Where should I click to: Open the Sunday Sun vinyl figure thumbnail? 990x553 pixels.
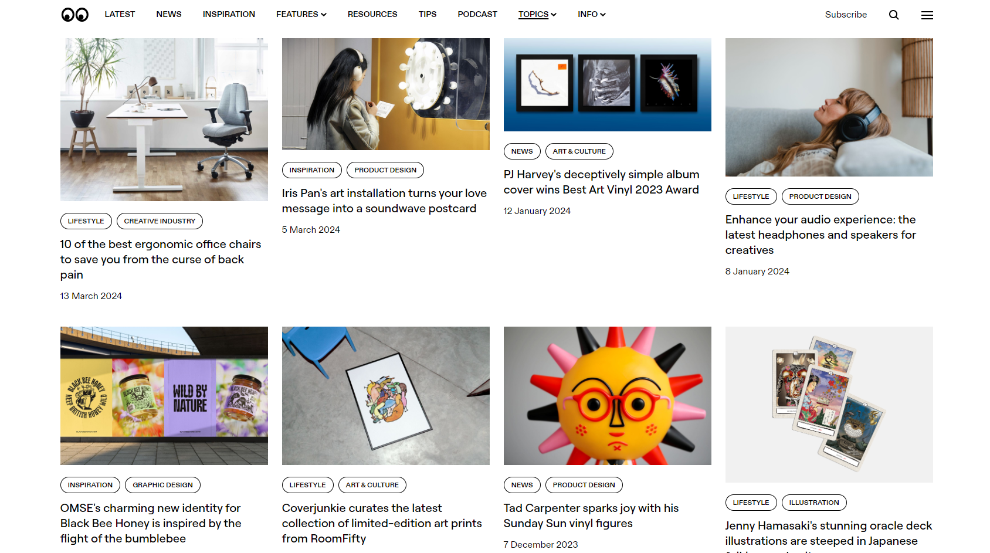(608, 396)
